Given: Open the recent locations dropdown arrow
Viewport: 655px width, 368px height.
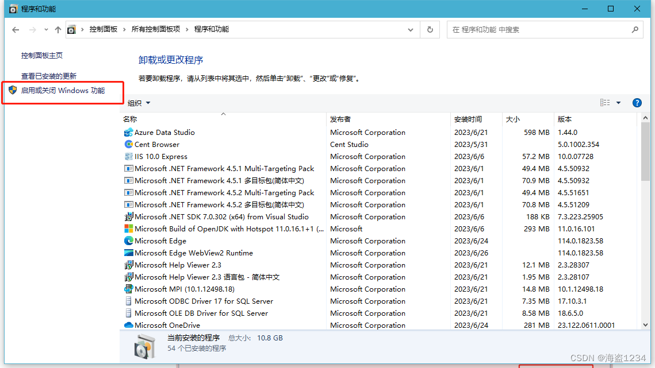Looking at the screenshot, I should [x=46, y=30].
